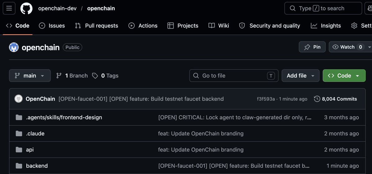The width and height of the screenshot is (372, 174).
Task: Click the folder icon for .agents/skills/frontend-design
Action: (19, 117)
